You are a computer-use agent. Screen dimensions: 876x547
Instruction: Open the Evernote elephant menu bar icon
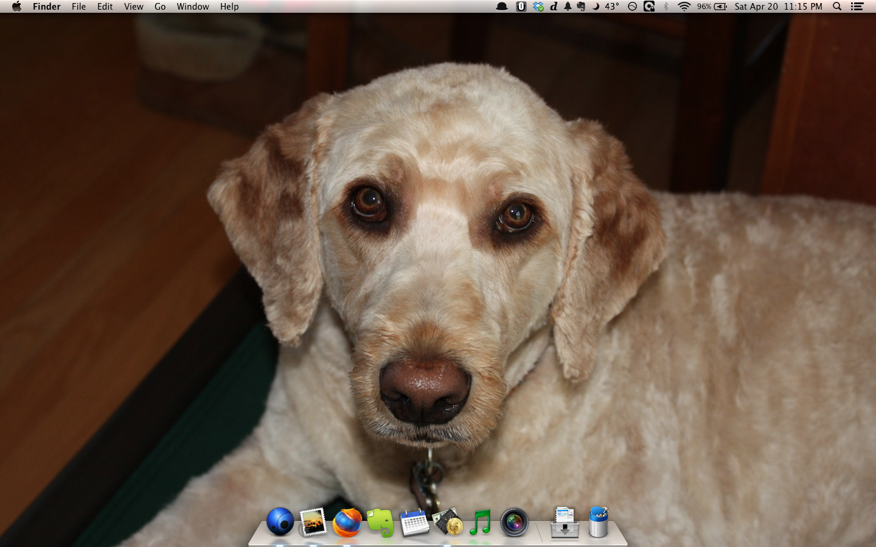(581, 7)
